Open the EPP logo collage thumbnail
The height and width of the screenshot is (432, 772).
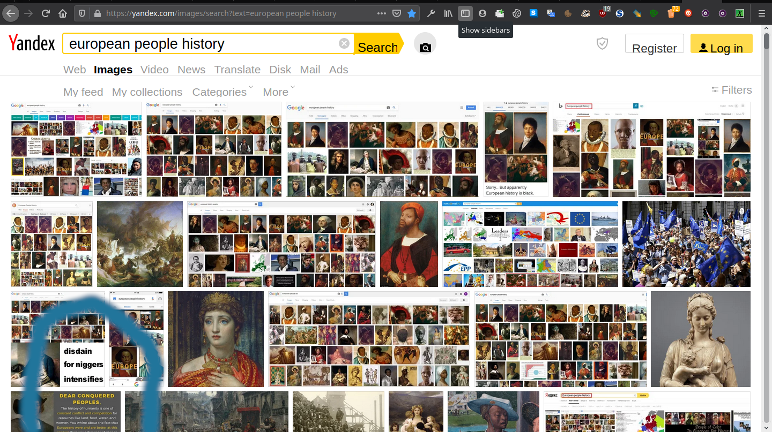click(x=530, y=244)
